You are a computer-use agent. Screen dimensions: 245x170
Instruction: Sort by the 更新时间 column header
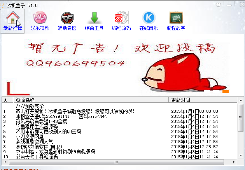tap(203, 100)
